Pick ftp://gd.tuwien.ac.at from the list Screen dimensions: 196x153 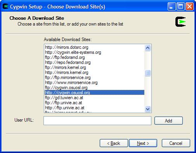click(95, 98)
